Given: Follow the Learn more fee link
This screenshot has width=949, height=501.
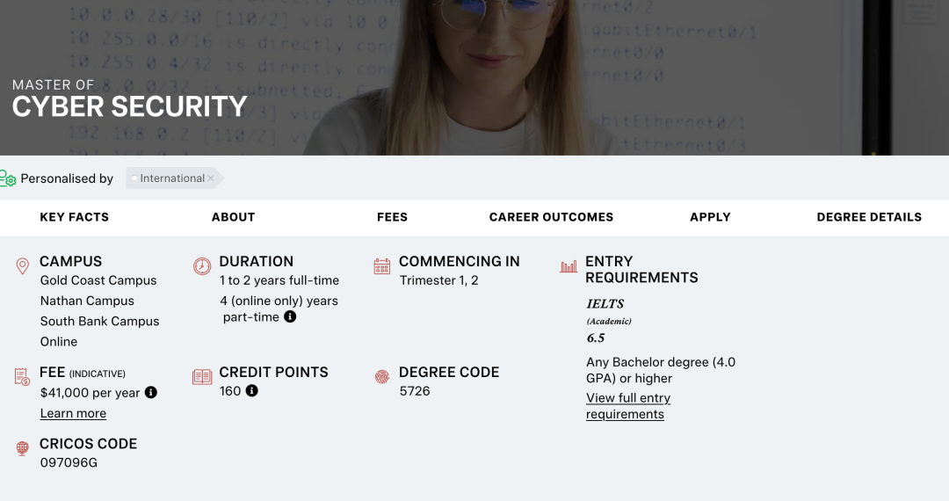Looking at the screenshot, I should [x=73, y=413].
